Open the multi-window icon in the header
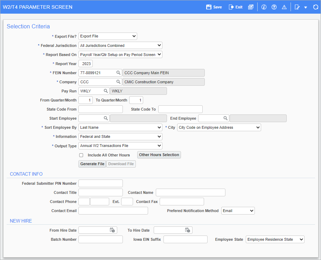This screenshot has width=321, height=260. [x=251, y=7]
